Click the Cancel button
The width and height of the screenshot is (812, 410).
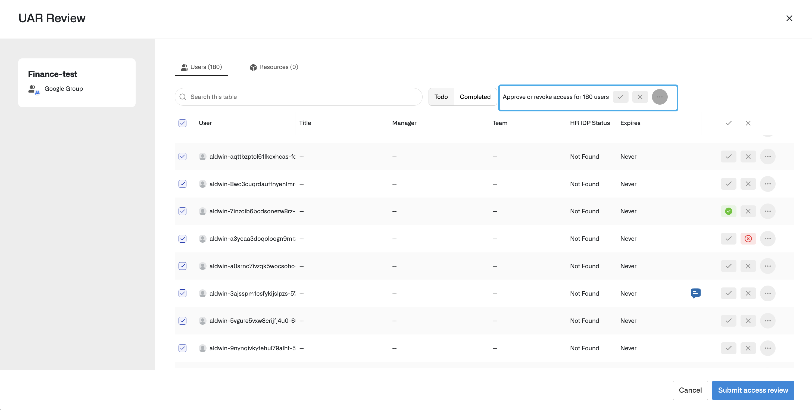click(690, 390)
